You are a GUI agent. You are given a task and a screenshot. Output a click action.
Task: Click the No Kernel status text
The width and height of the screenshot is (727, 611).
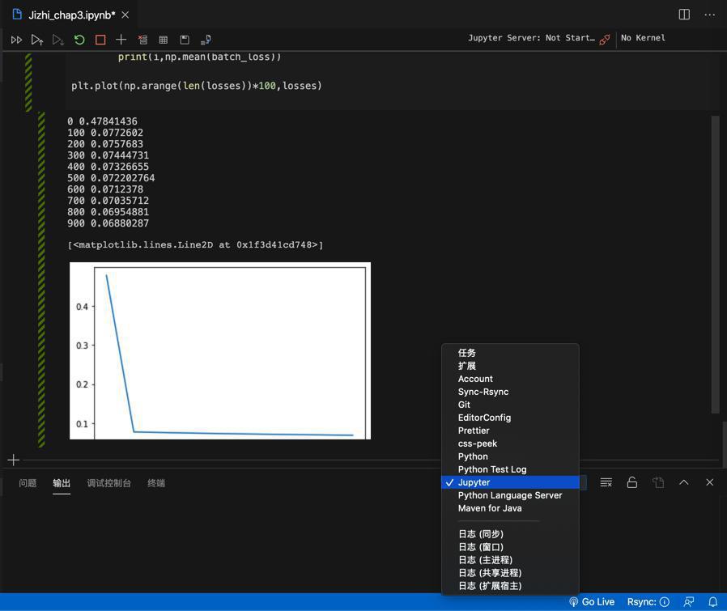(x=643, y=38)
